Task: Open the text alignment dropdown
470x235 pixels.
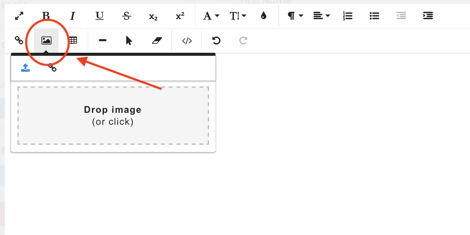Action: pyautogui.click(x=322, y=16)
